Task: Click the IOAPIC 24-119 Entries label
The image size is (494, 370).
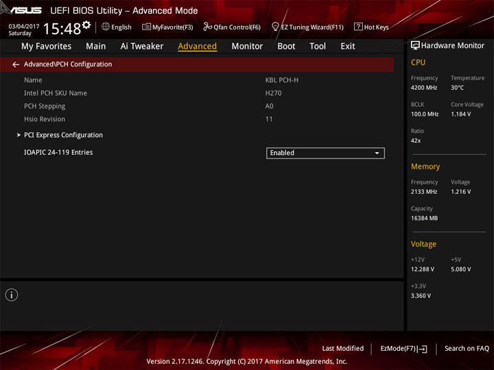Action: click(x=58, y=152)
